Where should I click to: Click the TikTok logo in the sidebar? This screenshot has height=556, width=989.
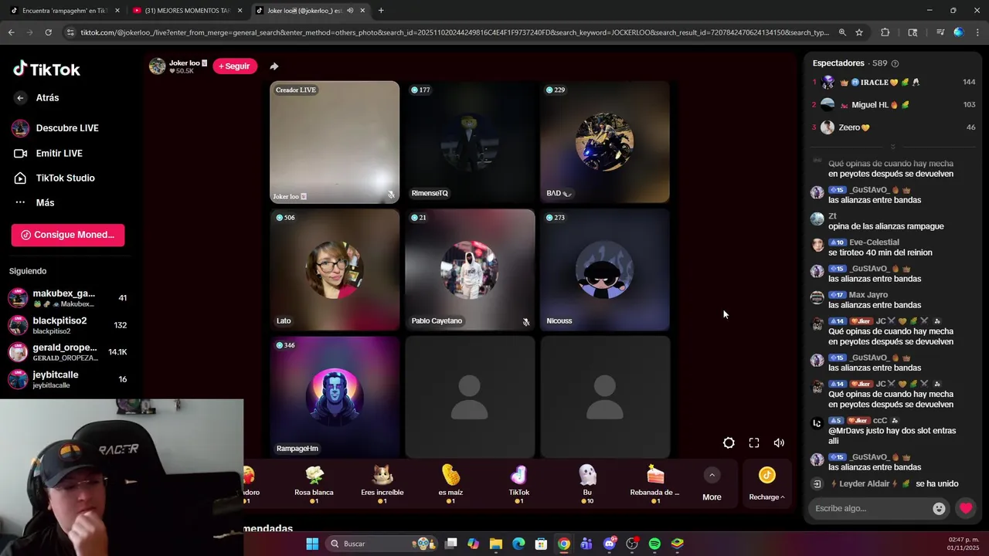click(46, 69)
